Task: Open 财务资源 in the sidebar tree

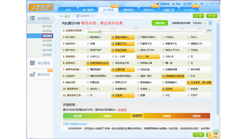Action: [x=47, y=41]
